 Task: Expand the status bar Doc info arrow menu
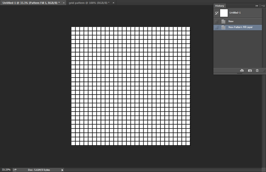click(x=62, y=170)
